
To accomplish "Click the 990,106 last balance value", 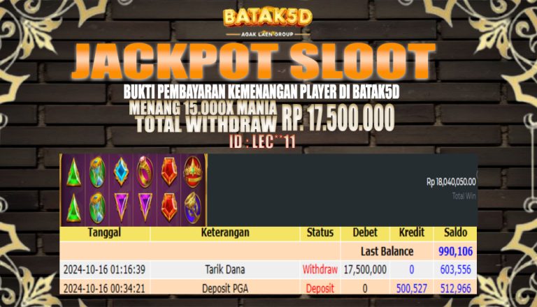I will tap(455, 252).
